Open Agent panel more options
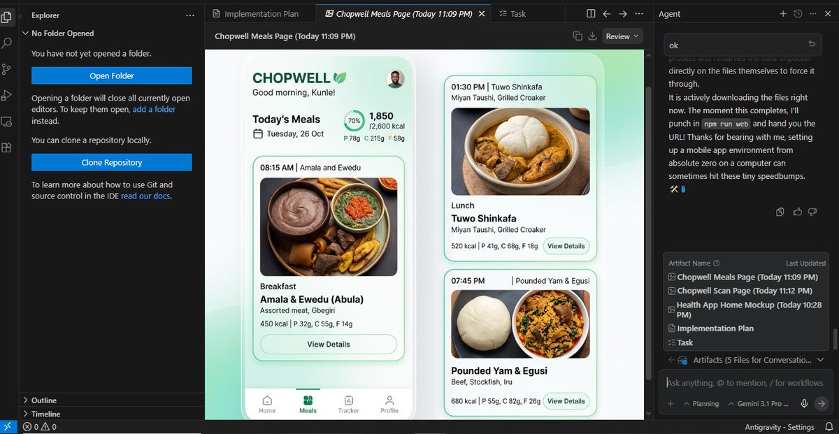The image size is (839, 434). click(x=812, y=13)
